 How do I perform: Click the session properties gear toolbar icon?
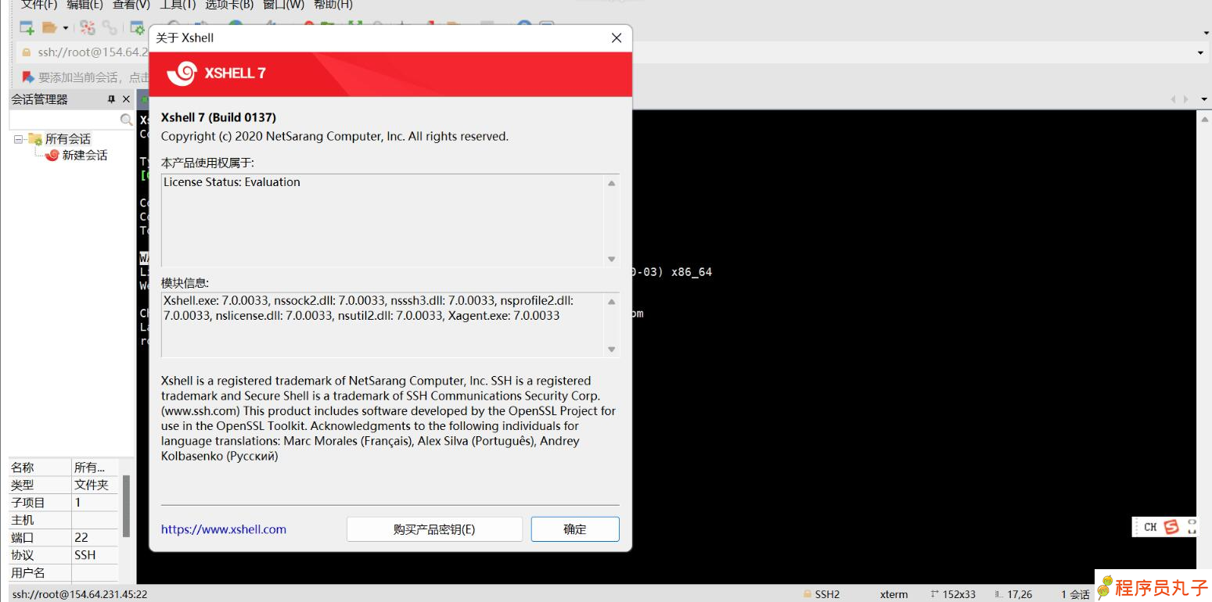138,28
